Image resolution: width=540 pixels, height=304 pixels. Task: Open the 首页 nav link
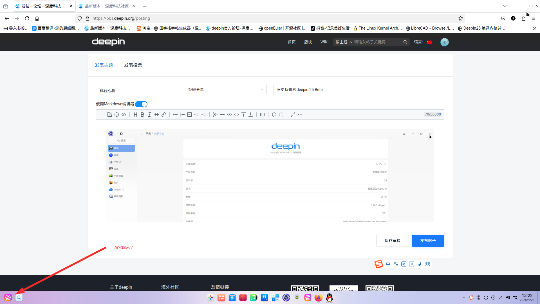click(292, 42)
